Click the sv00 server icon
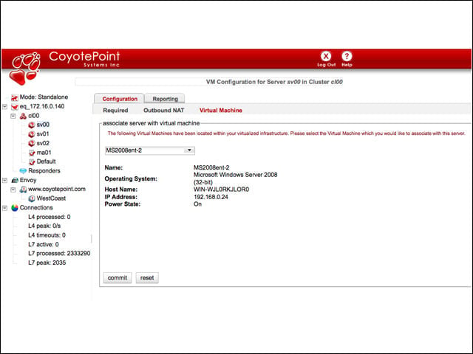The image size is (473, 354). tap(31, 125)
